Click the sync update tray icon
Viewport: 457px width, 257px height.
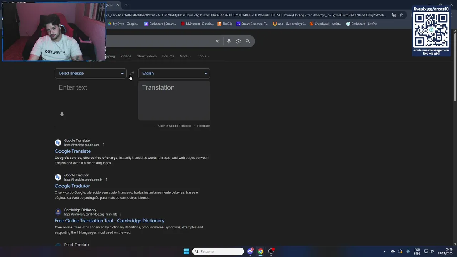(x=400, y=251)
